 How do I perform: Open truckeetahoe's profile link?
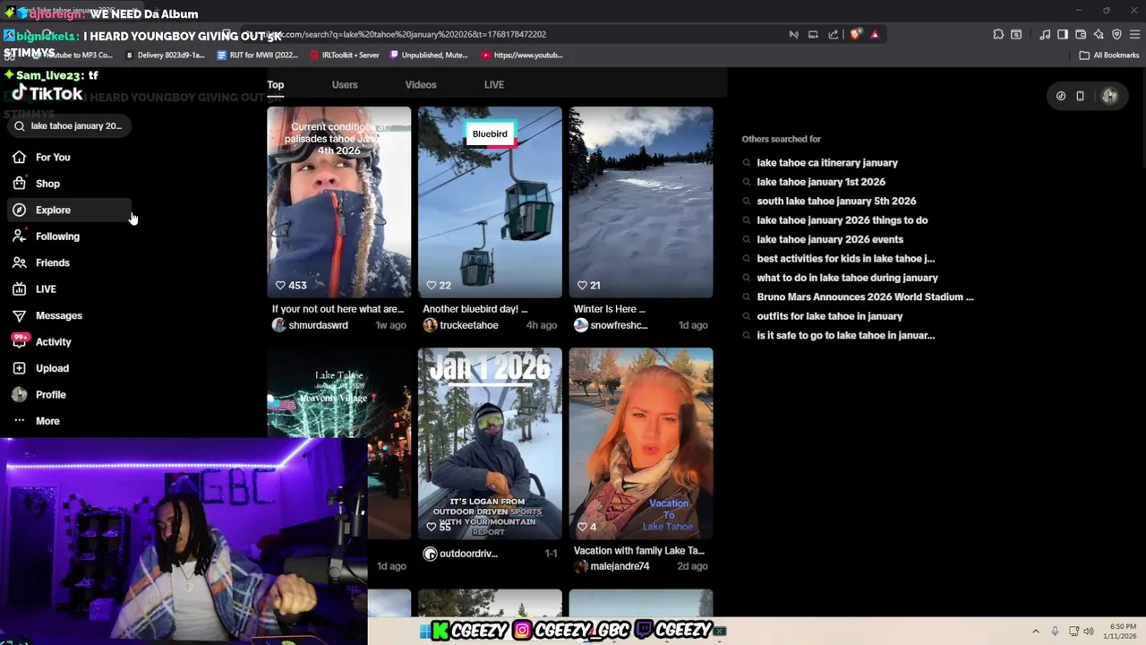click(x=460, y=325)
